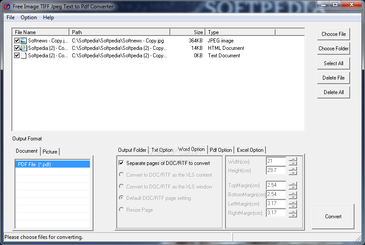Decrease Width(cm) with the down spinner arrow
365x245 pixels.
[x=293, y=163]
